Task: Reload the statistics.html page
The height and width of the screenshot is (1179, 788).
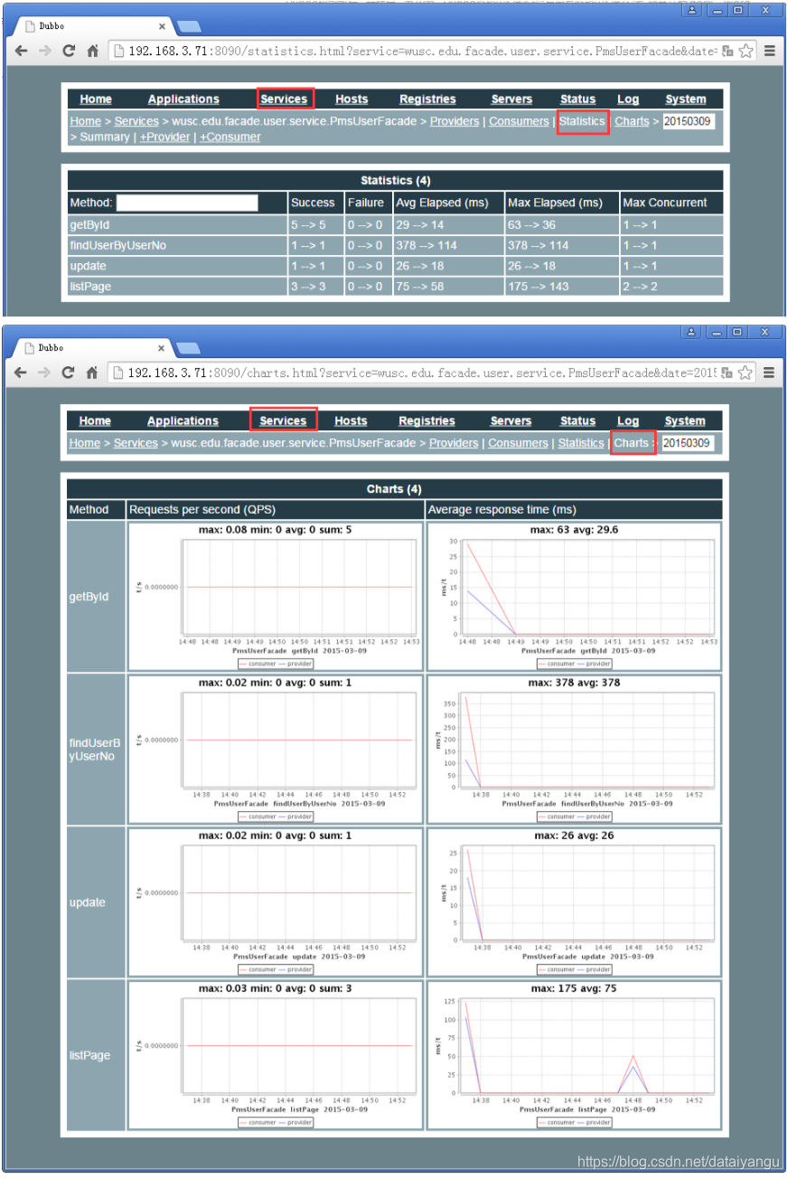Action: point(68,52)
